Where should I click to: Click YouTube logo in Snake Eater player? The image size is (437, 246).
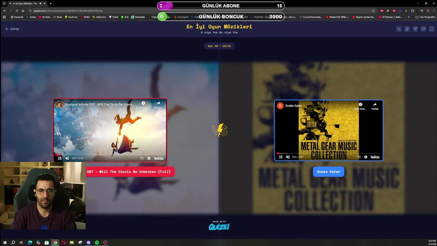pyautogui.click(x=375, y=157)
